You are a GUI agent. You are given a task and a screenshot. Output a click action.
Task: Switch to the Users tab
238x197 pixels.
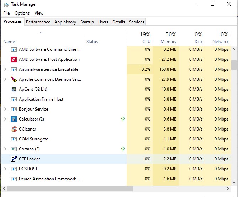coord(103,22)
